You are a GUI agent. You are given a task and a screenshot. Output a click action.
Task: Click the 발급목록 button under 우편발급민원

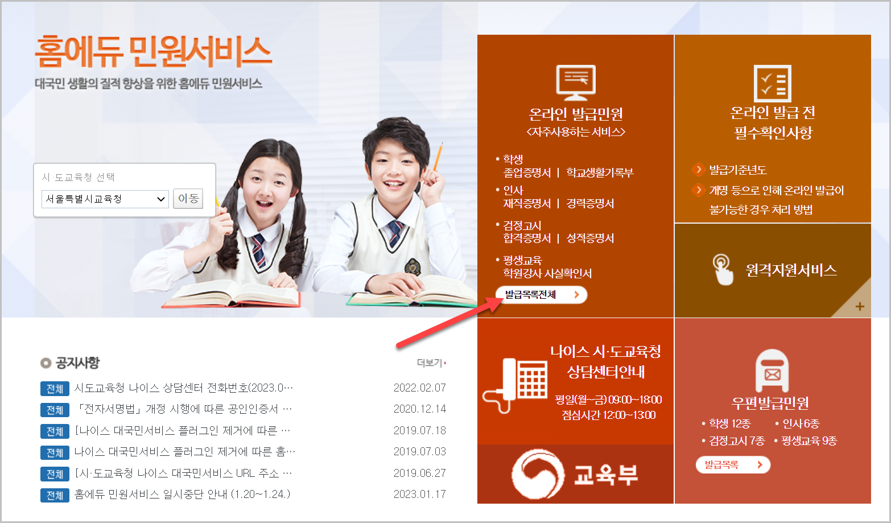(x=733, y=465)
